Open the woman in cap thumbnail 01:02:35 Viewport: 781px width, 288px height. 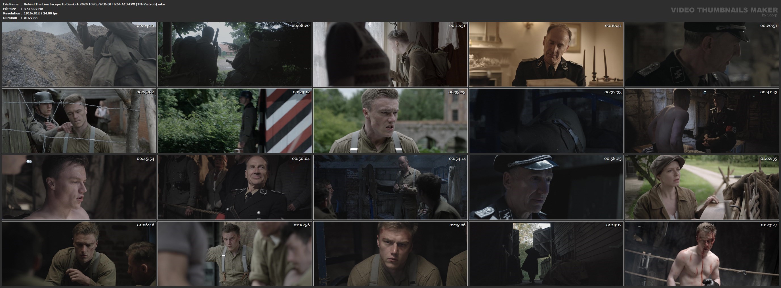point(702,187)
